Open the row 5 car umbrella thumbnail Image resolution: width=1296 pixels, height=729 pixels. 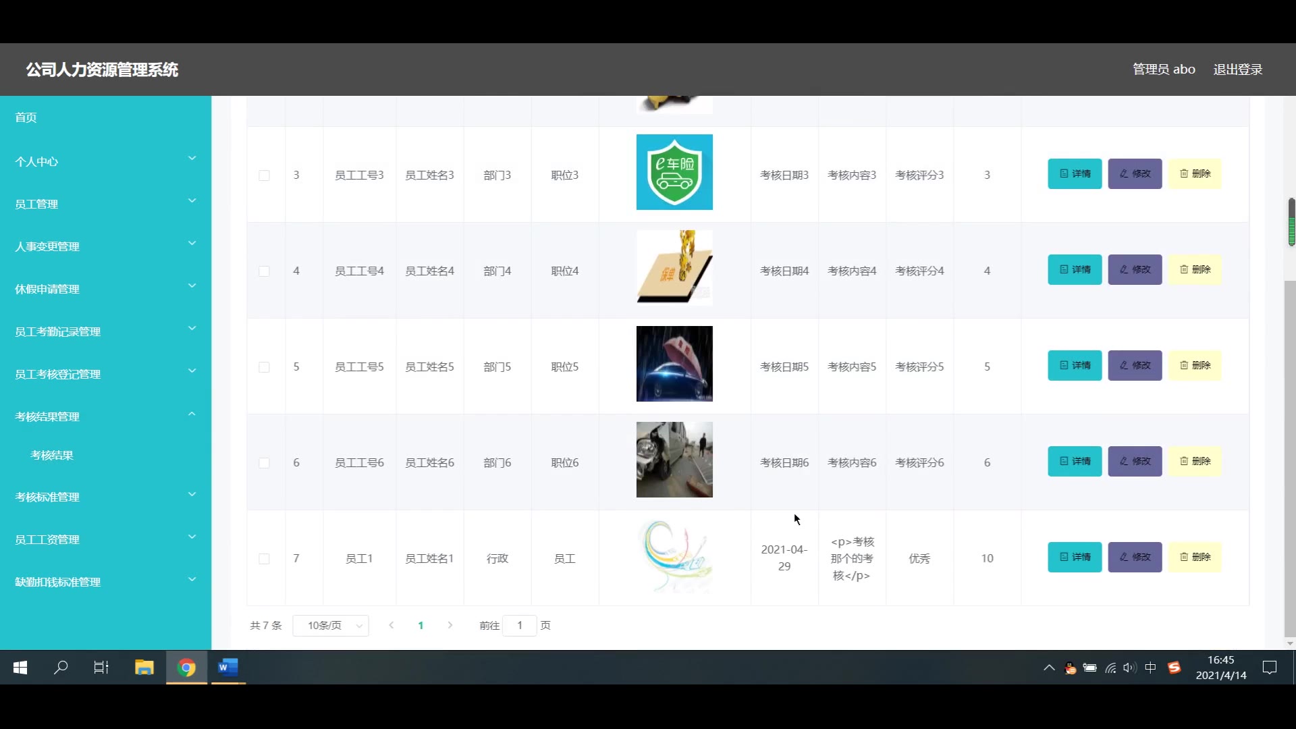pos(674,364)
